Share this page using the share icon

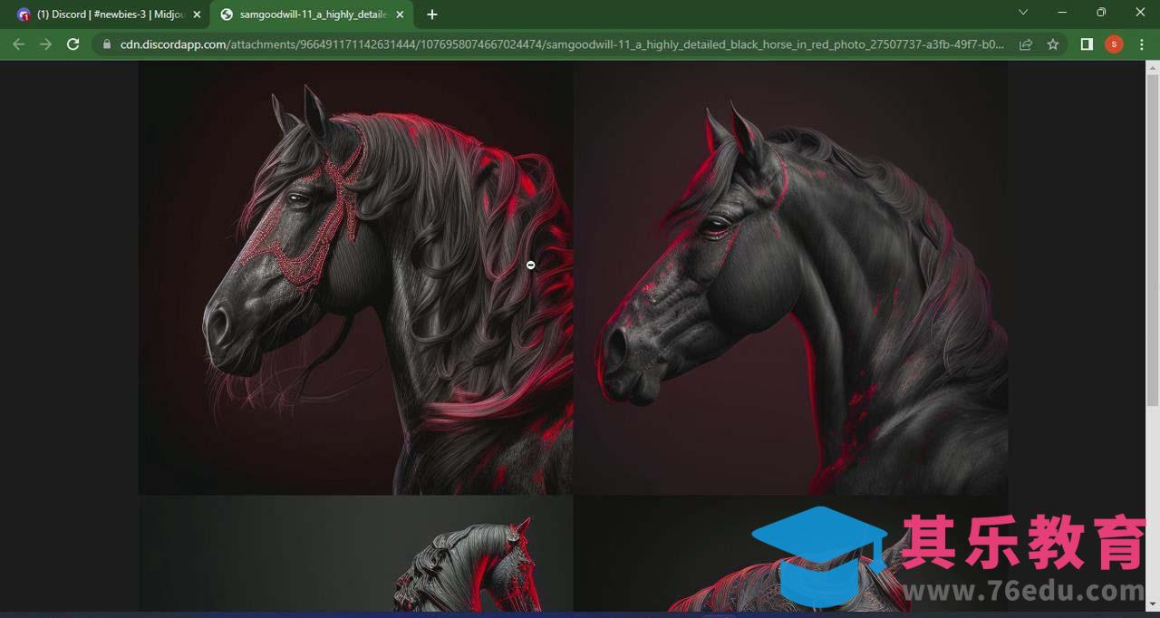click(1026, 44)
